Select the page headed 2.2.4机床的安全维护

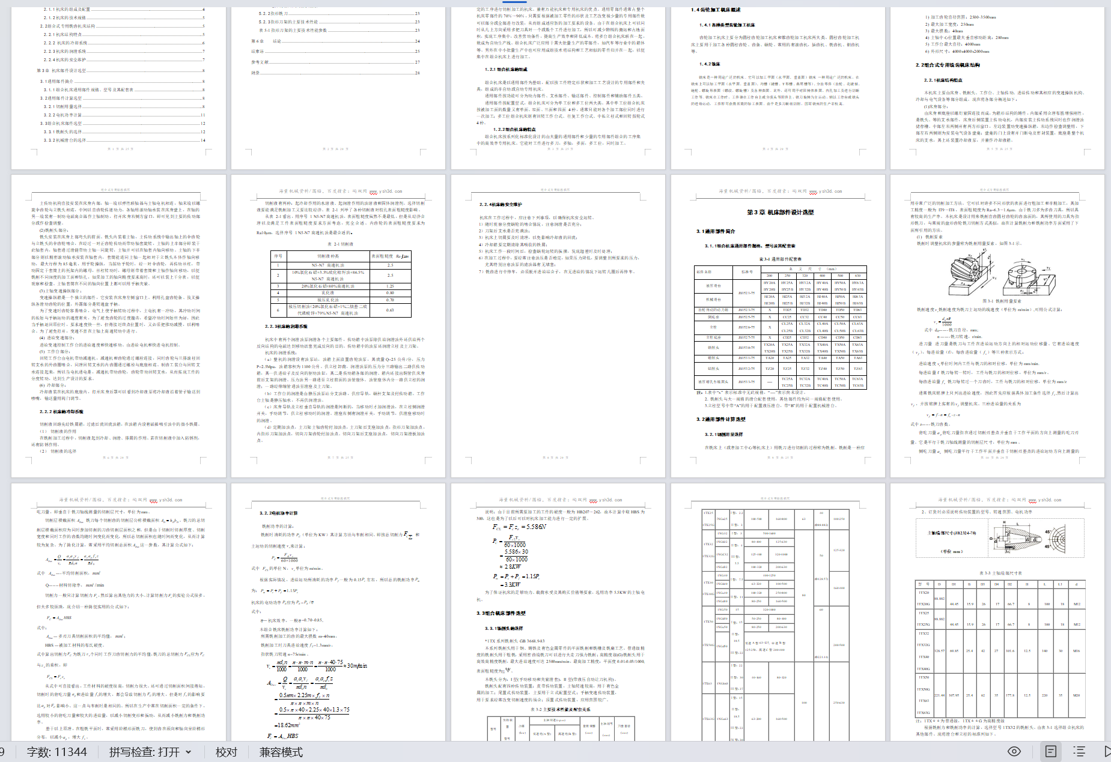click(x=559, y=326)
